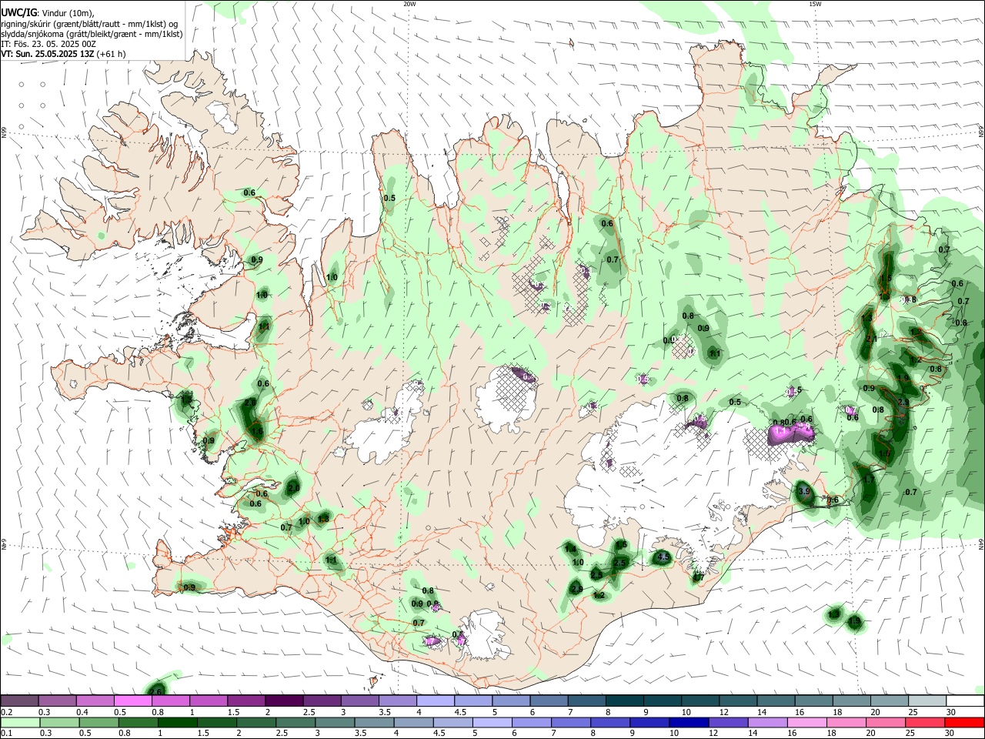Click the 0.8 mm green rain legend swatch
The height and width of the screenshot is (739, 985).
138,723
